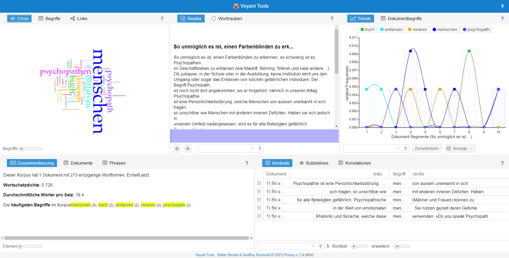
Task: Click highlighted term entlarven in summary
Action: coord(124,205)
